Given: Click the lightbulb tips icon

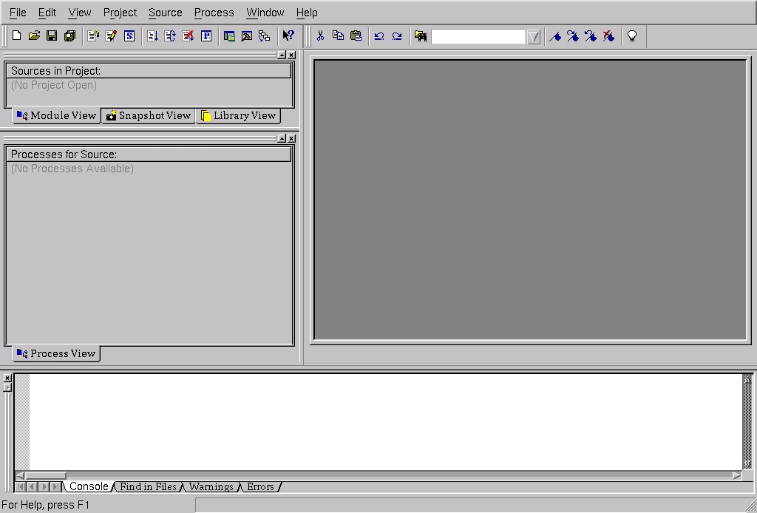Looking at the screenshot, I should tap(631, 35).
